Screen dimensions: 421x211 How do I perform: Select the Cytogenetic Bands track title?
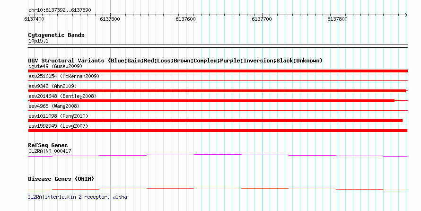coord(56,35)
